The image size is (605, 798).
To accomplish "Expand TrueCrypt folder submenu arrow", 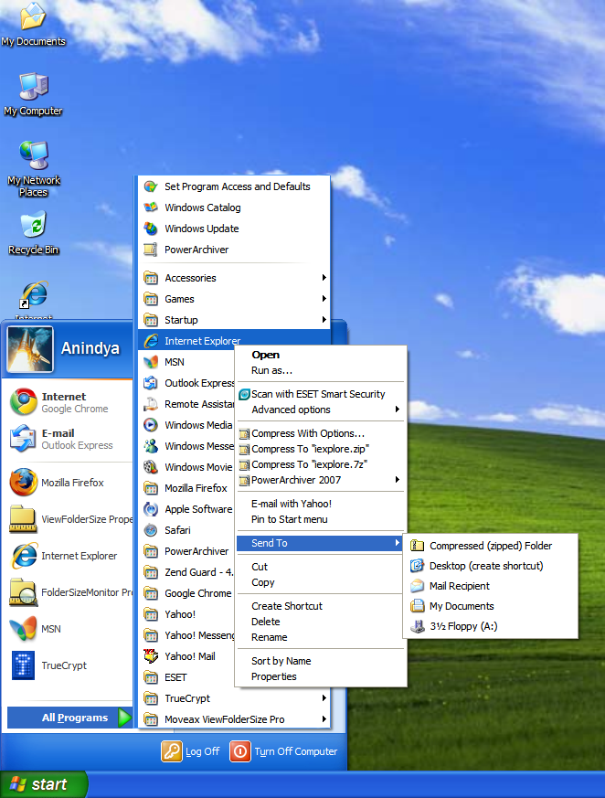I will [324, 698].
